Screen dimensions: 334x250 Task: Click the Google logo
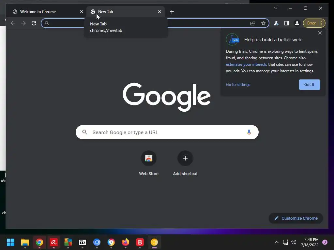(x=167, y=97)
